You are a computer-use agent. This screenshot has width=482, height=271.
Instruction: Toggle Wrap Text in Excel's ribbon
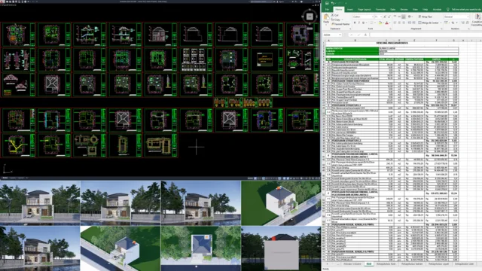click(426, 17)
